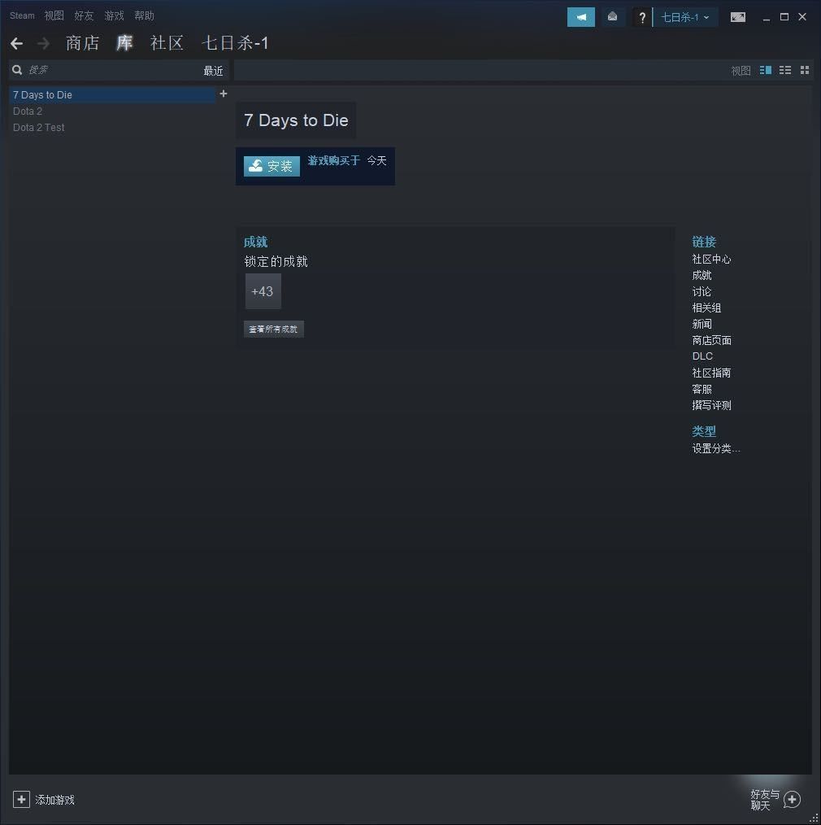The width and height of the screenshot is (821, 825).
Task: Click the help question mark icon
Action: [641, 17]
